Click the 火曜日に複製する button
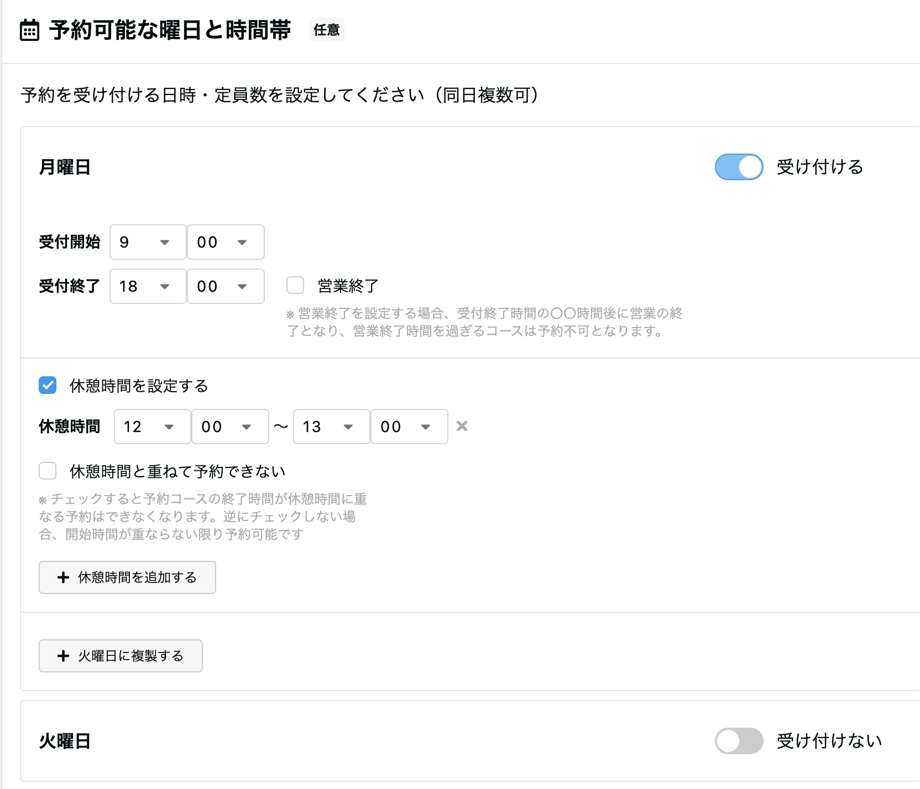The width and height of the screenshot is (920, 789). click(x=121, y=656)
